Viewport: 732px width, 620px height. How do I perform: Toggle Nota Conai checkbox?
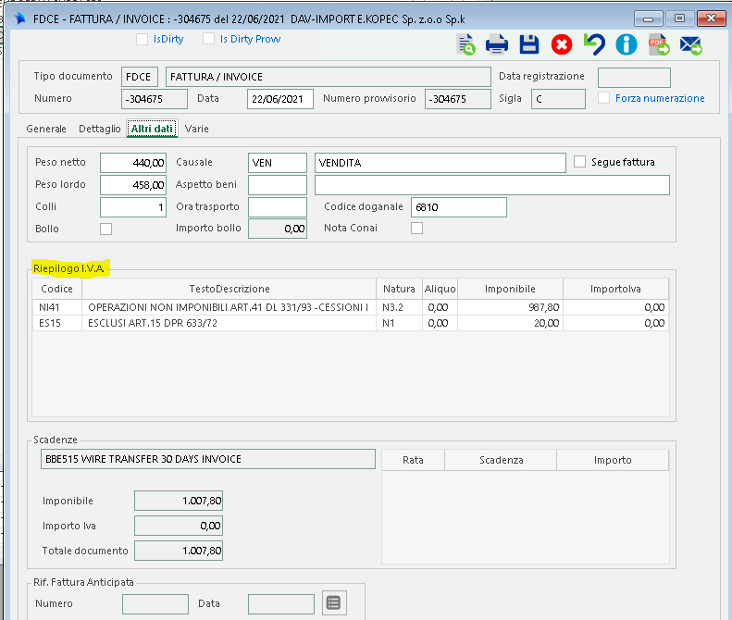point(416,228)
